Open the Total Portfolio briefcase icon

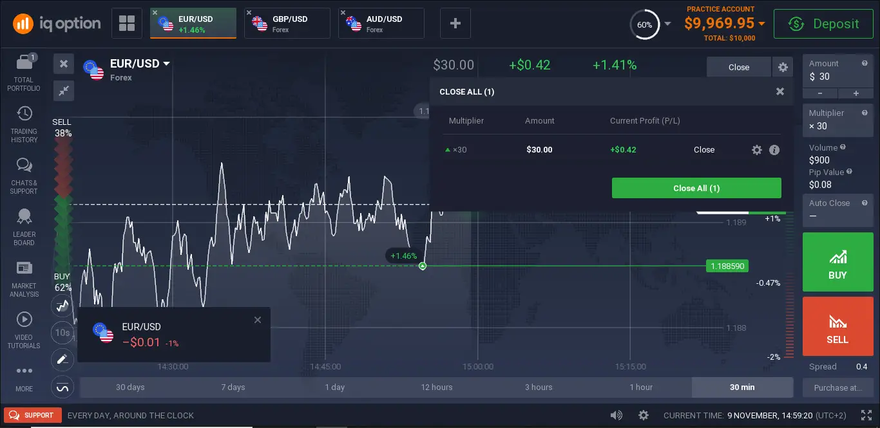pos(24,62)
